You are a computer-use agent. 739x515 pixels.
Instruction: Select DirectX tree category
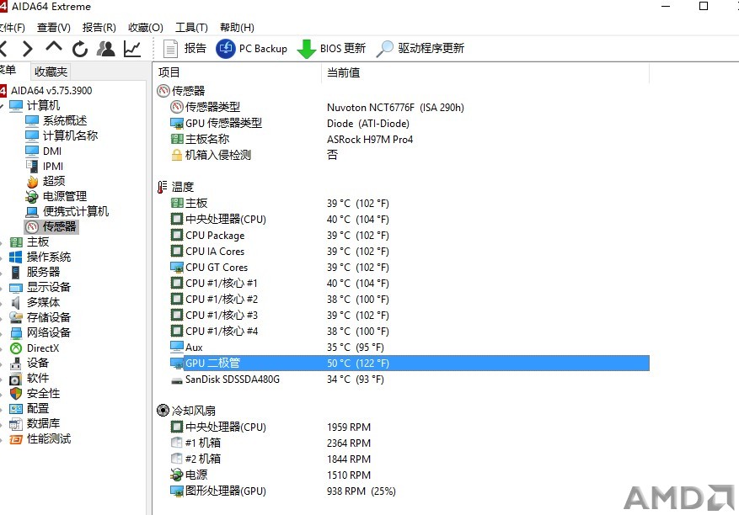[x=35, y=348]
